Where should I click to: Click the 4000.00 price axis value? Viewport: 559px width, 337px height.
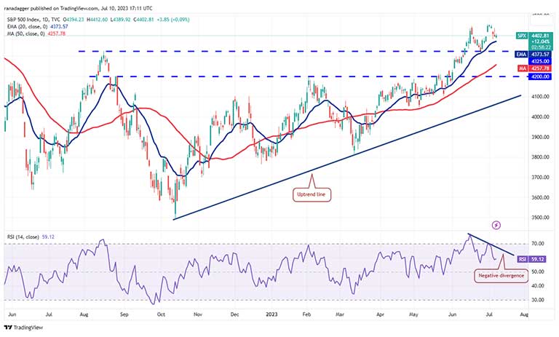click(542, 117)
